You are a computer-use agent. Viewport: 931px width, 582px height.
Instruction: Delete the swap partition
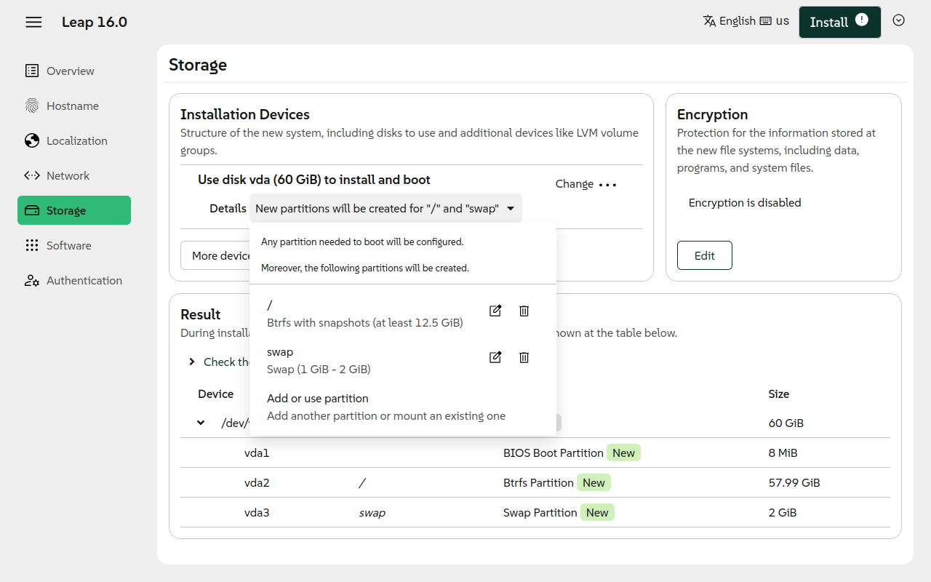(524, 358)
